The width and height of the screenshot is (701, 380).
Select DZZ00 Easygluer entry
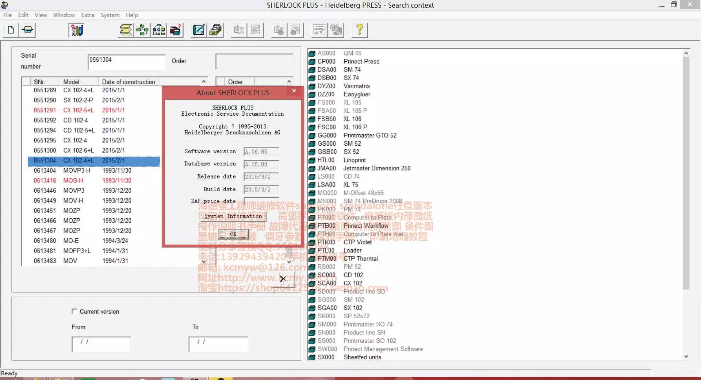click(340, 95)
